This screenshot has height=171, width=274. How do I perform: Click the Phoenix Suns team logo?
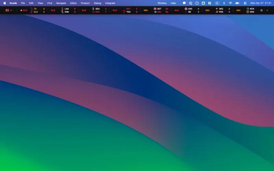217,12
